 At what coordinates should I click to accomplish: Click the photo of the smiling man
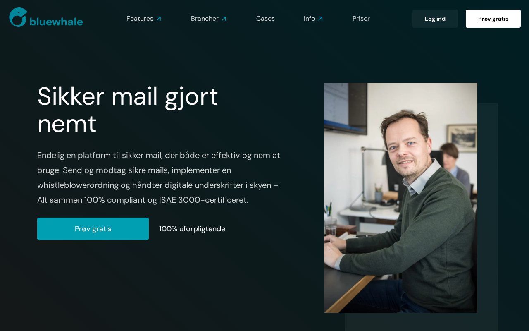400,198
